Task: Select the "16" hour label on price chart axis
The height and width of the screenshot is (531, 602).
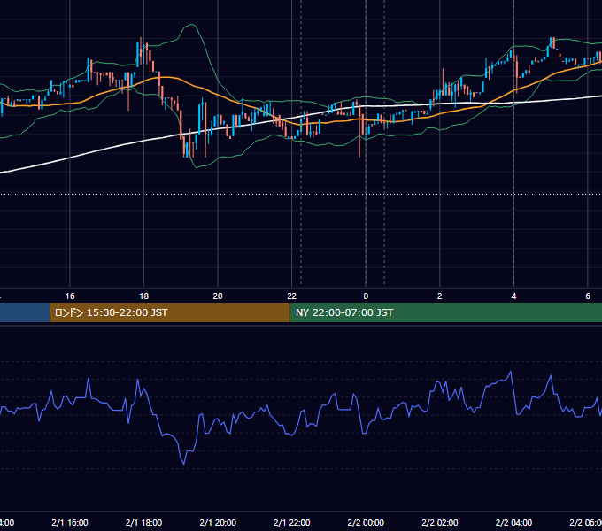Action: 70,296
